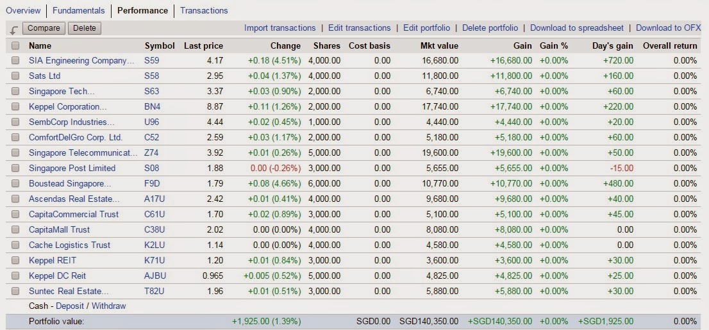Select the Keppel REIT checkbox
709x330 pixels.
coord(15,260)
